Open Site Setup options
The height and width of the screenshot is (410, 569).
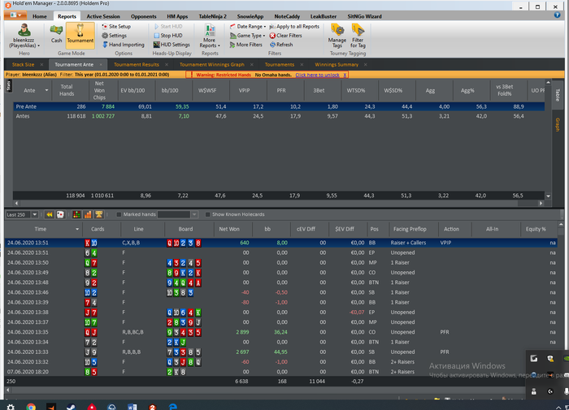(116, 27)
